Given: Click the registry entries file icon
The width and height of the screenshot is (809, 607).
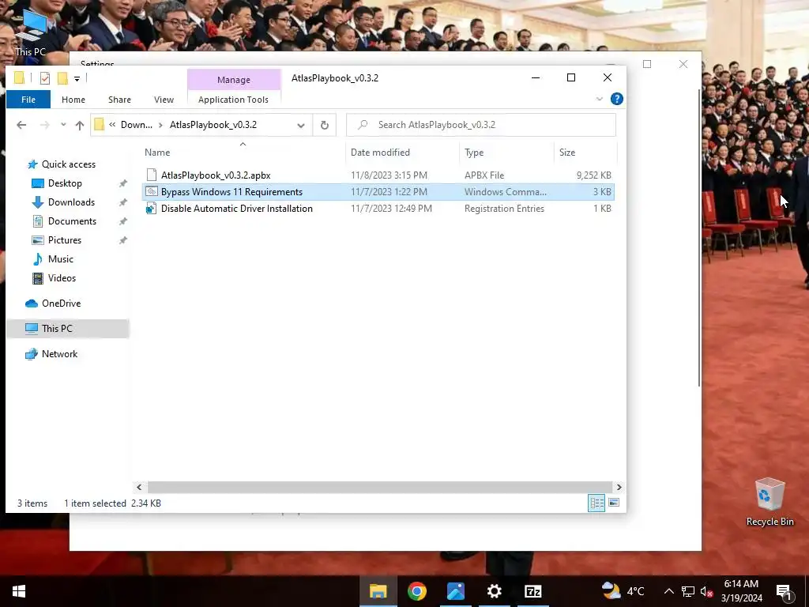Looking at the screenshot, I should point(151,209).
